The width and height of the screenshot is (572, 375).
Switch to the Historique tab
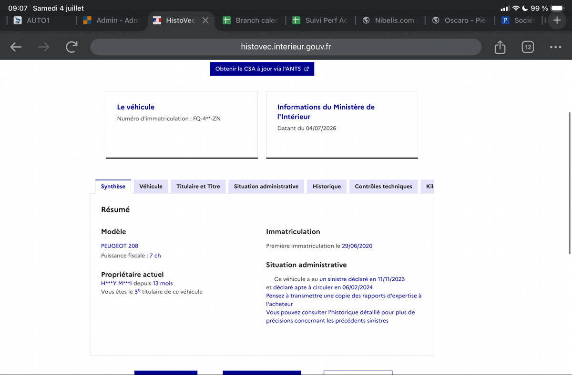[327, 186]
